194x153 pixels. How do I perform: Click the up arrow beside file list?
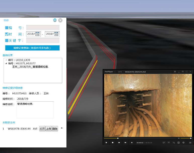(x=62, y=128)
